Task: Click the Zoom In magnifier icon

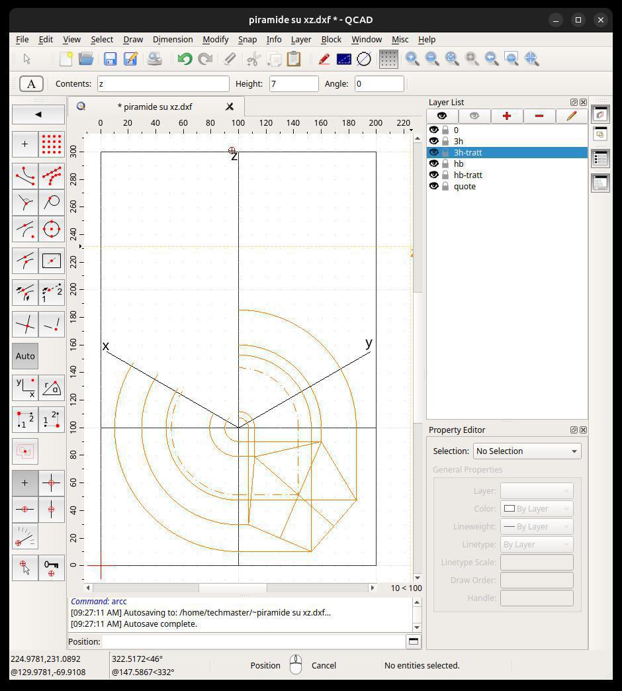Action: click(x=412, y=59)
